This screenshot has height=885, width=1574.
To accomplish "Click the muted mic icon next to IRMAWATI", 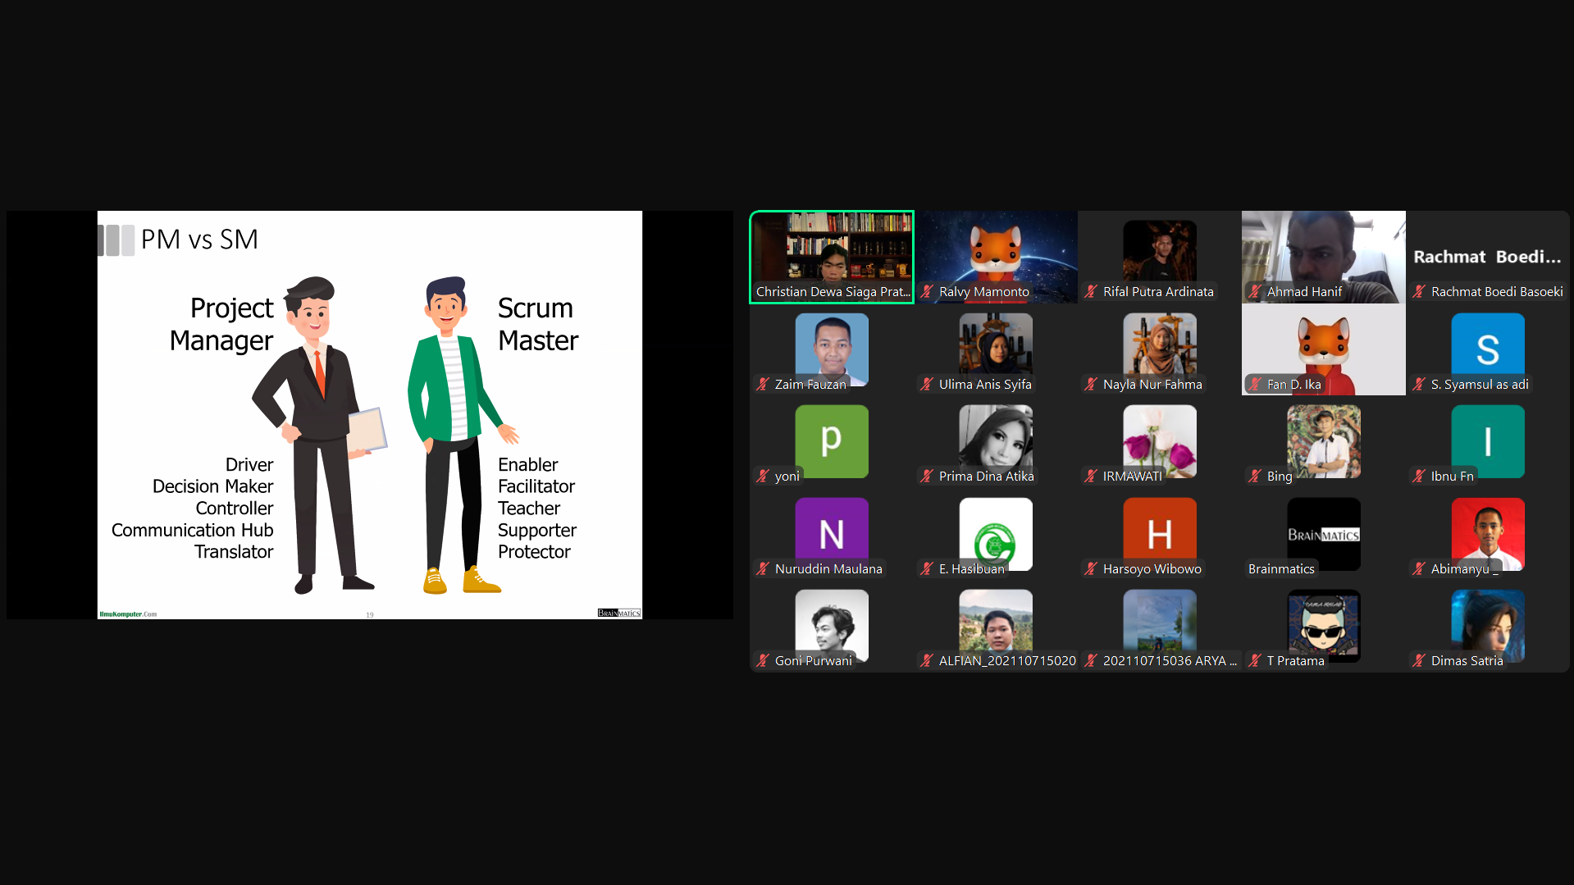I will point(1091,477).
